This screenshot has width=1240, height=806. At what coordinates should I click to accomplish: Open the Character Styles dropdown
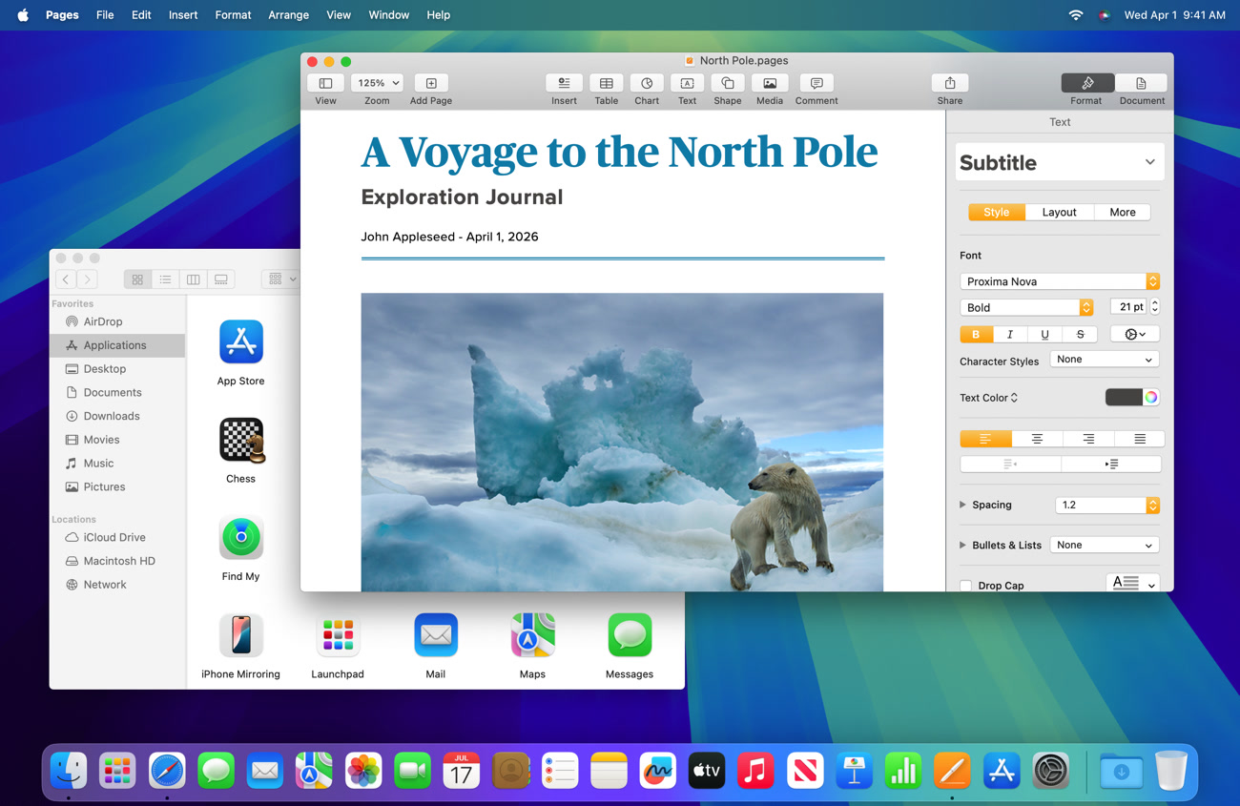click(1104, 360)
